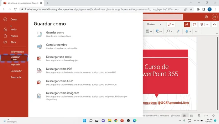Screen dimensions: 219x124
Task: Open shapes dropdown in ribbon
Action: (x=159, y=31)
